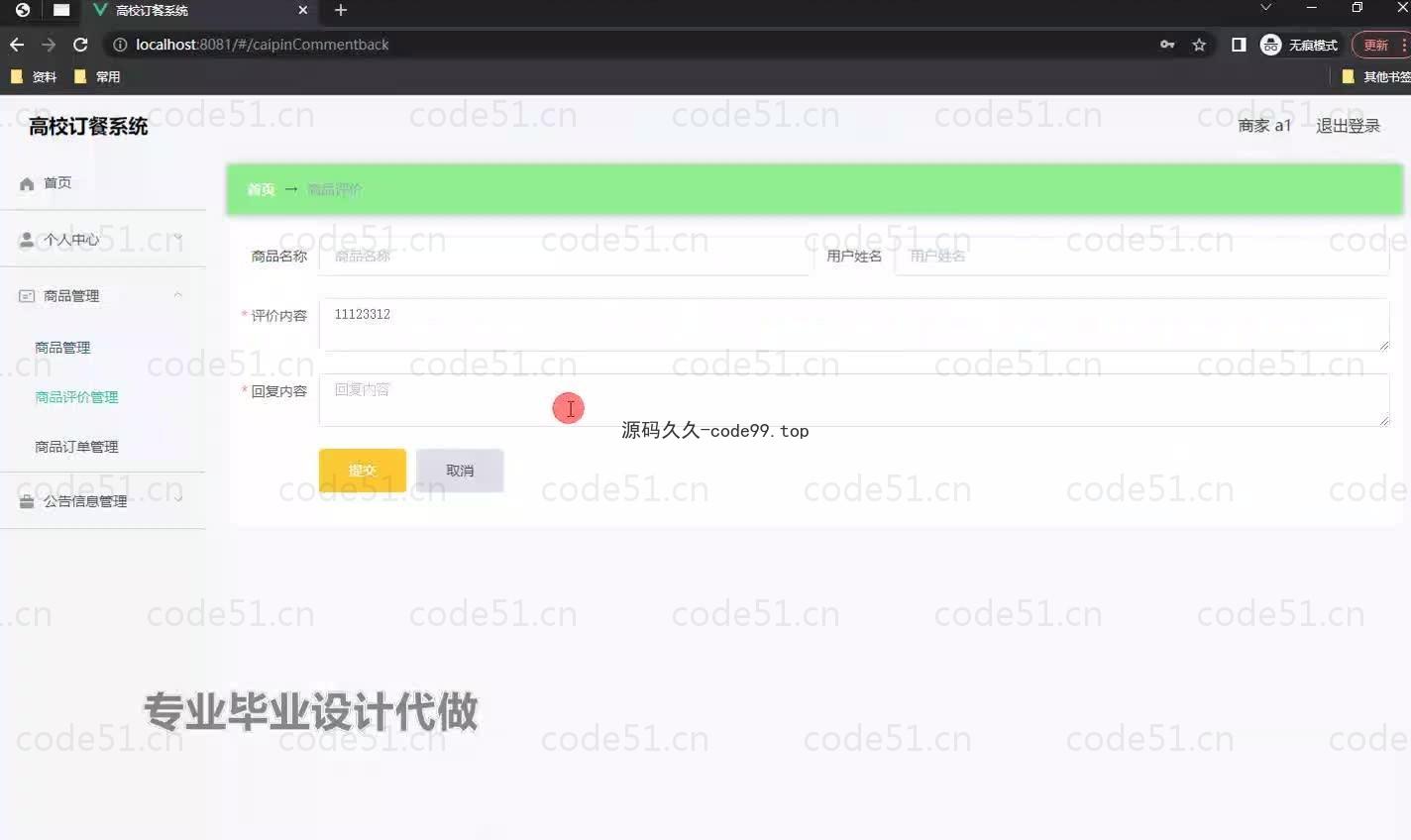Expand the 公告信息管理 menu arrow
The image size is (1411, 840).
click(x=178, y=499)
